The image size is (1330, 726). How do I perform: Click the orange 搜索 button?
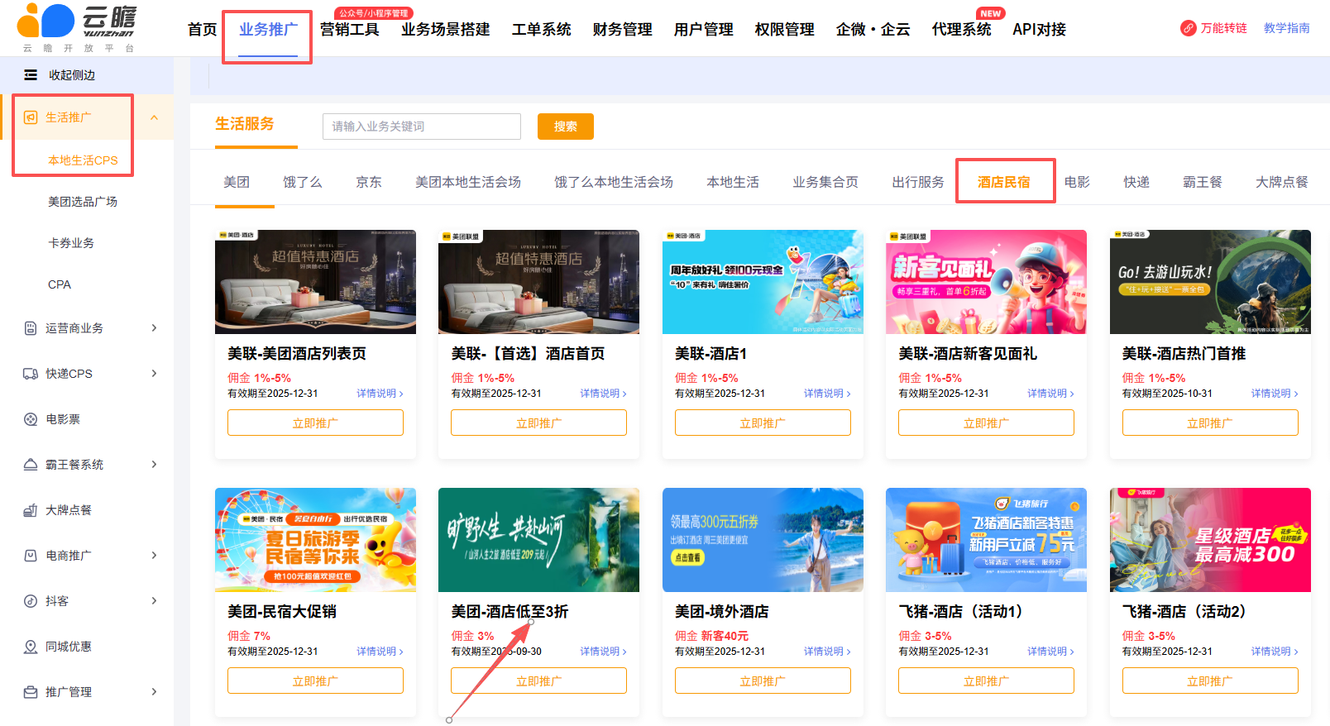[x=566, y=127]
